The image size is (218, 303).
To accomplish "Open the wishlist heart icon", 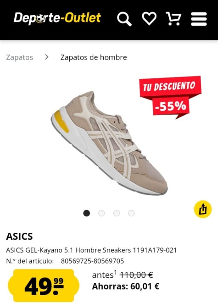I will coord(149,18).
